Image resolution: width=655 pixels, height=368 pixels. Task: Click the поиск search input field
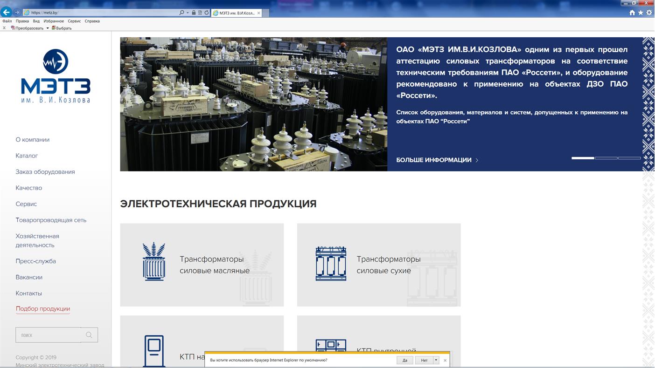tap(49, 335)
